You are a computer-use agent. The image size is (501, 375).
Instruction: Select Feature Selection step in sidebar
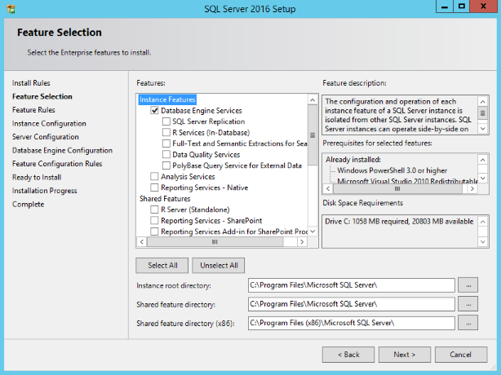point(42,96)
